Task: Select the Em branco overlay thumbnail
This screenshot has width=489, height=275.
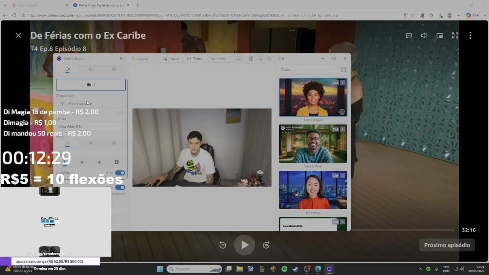Action: [x=313, y=190]
